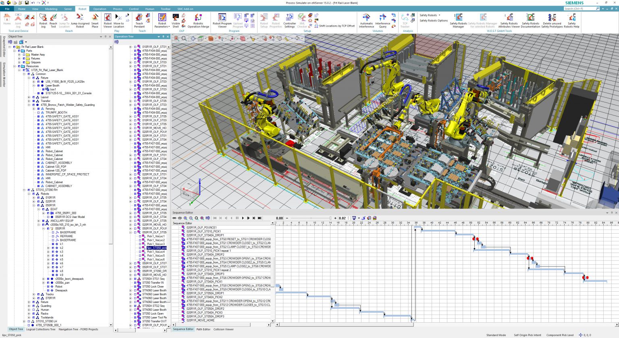Switch to the Robot ribbon tab
The height and width of the screenshot is (338, 619).
click(82, 8)
